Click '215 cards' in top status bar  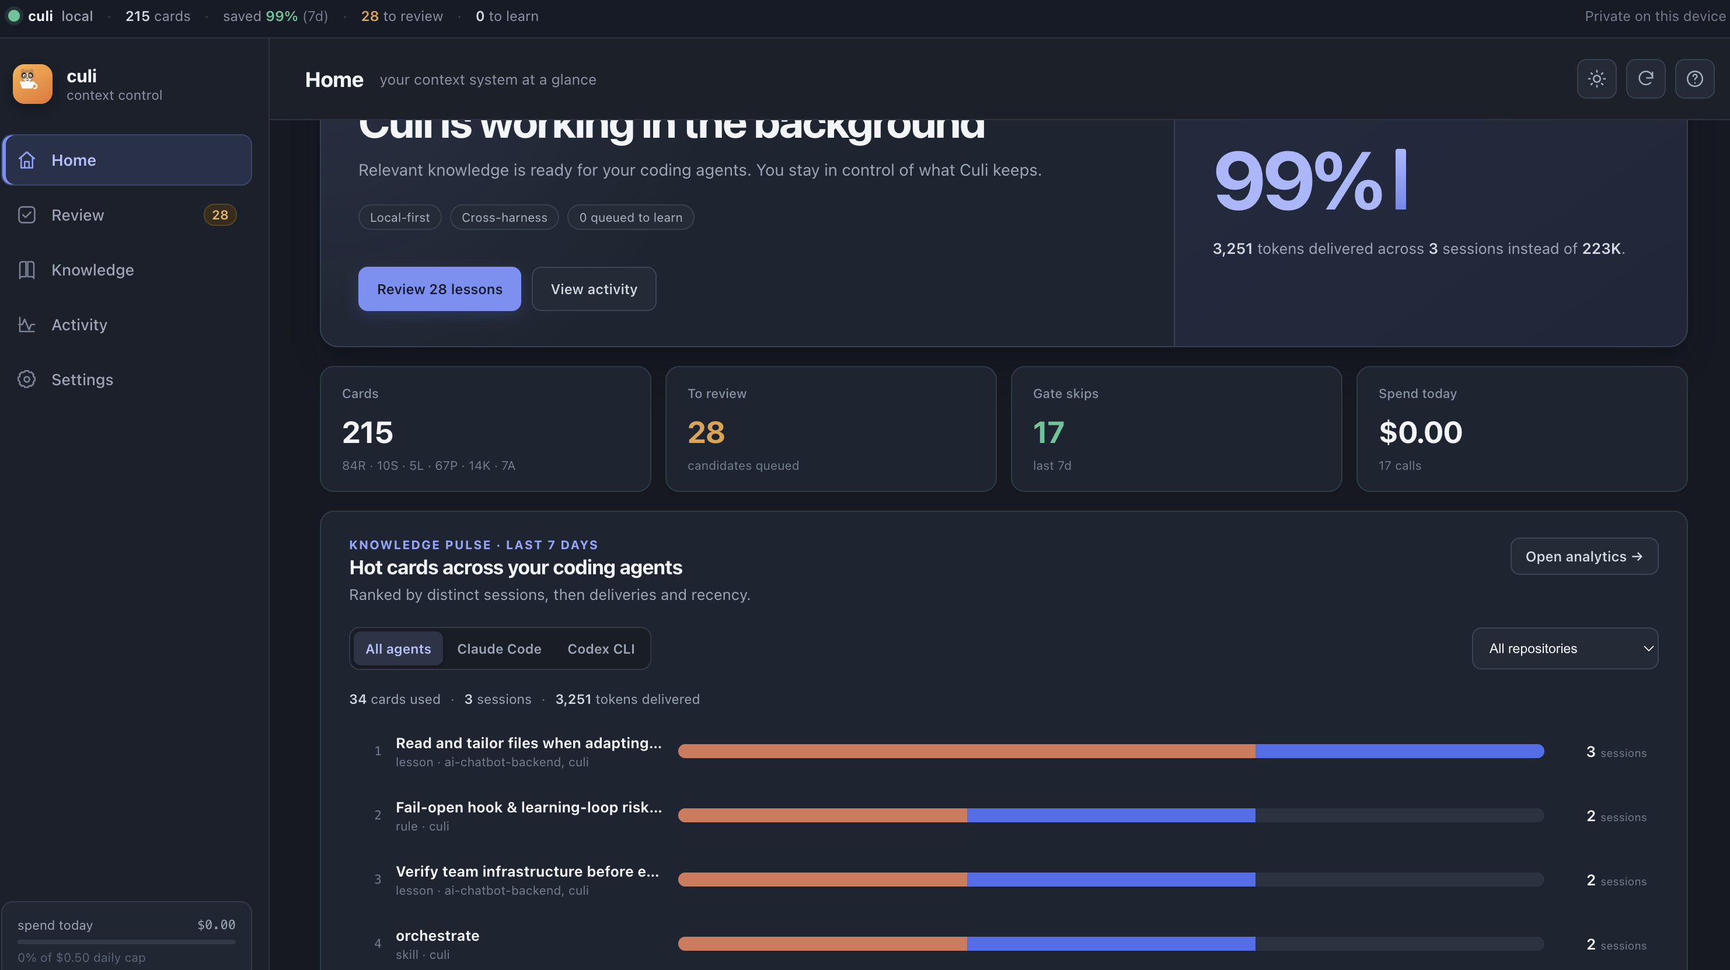coord(158,16)
